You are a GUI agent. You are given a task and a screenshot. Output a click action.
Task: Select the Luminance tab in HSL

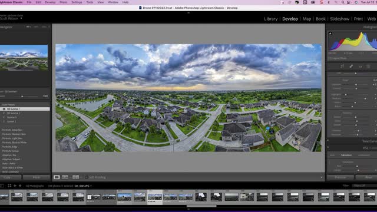click(364, 155)
